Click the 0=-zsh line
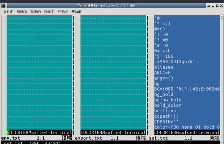The height and width of the screenshot is (144, 224). (x=162, y=51)
